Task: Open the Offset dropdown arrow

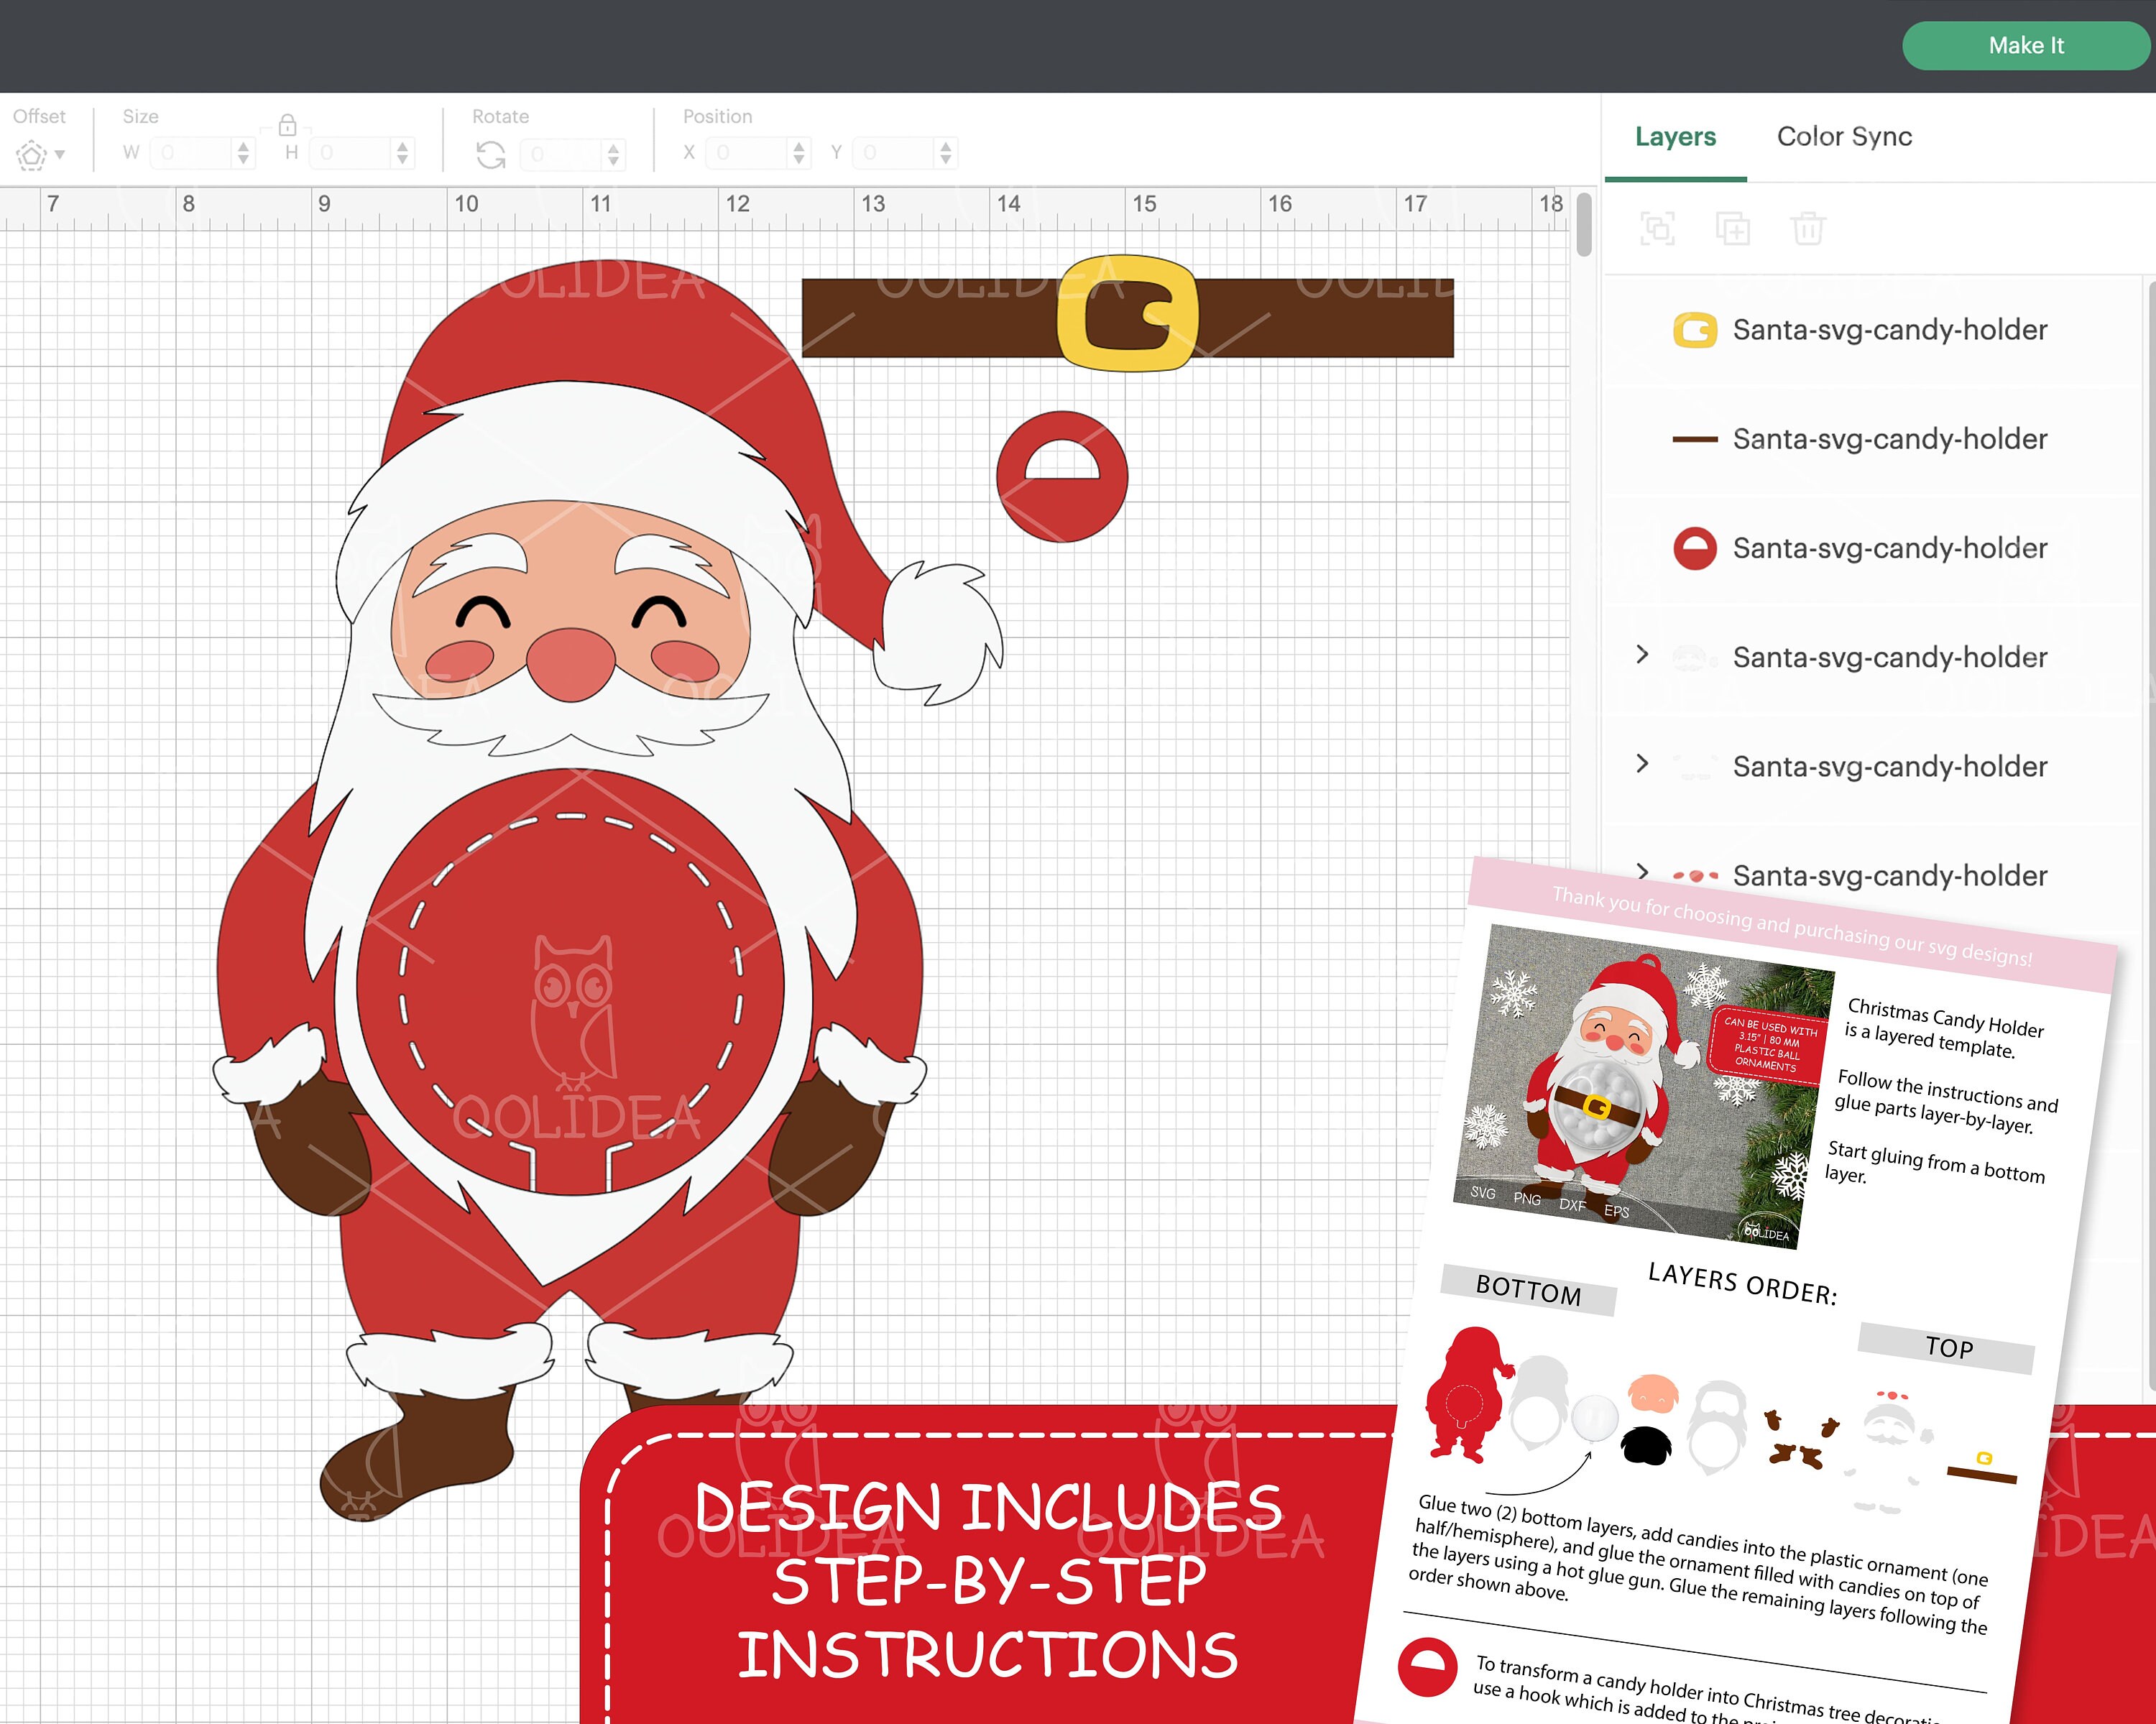Action: [60, 156]
